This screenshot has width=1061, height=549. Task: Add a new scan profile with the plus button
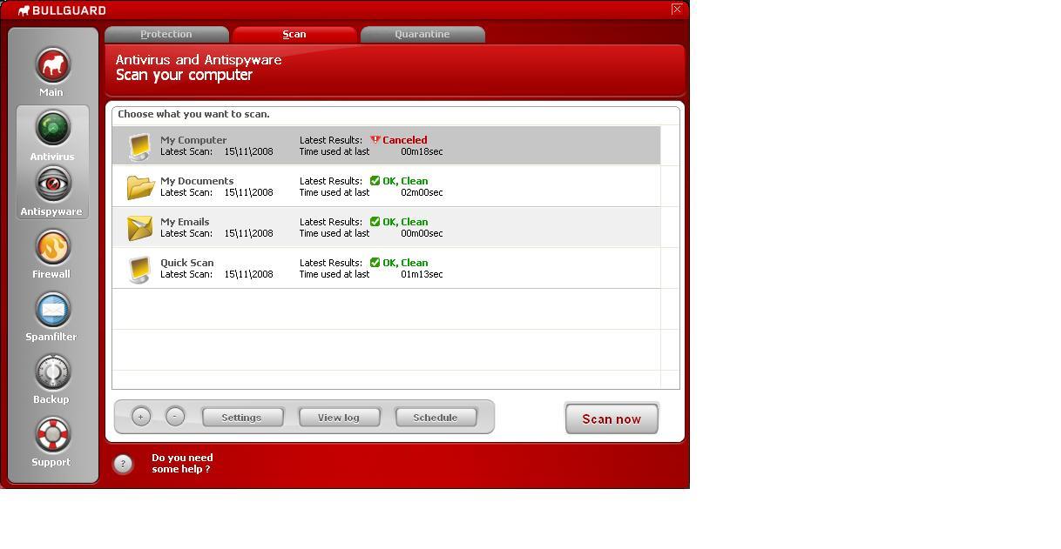click(140, 417)
